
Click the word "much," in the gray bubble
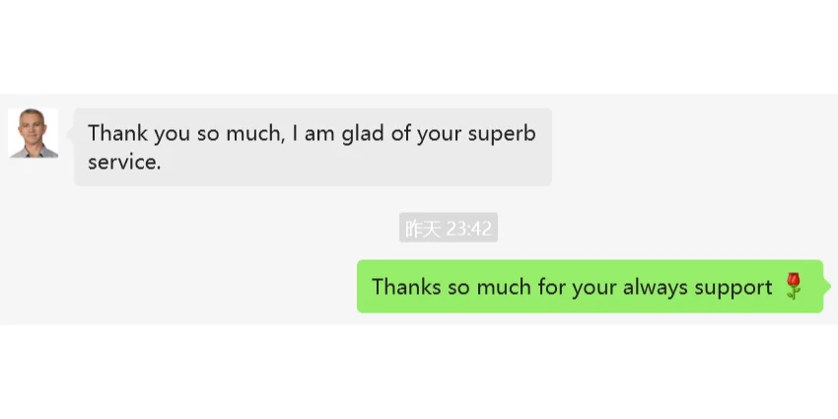pos(253,133)
